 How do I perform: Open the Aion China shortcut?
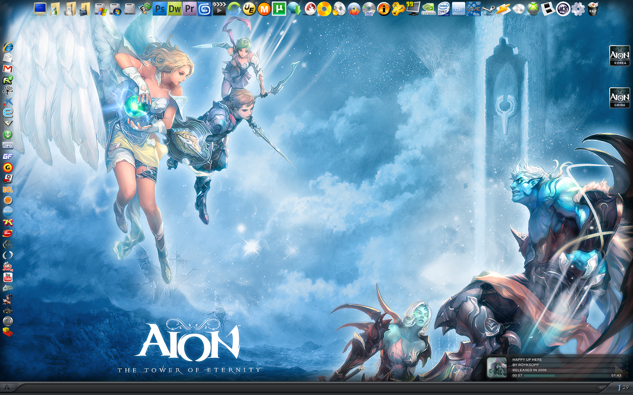pyautogui.click(x=620, y=98)
